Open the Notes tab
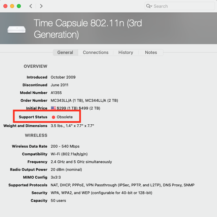The image size is (217, 217). pos(151,53)
